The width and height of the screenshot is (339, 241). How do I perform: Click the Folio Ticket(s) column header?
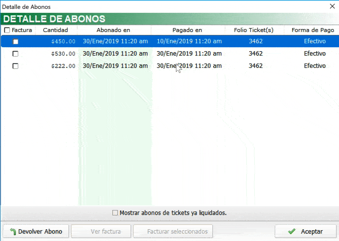click(x=254, y=30)
